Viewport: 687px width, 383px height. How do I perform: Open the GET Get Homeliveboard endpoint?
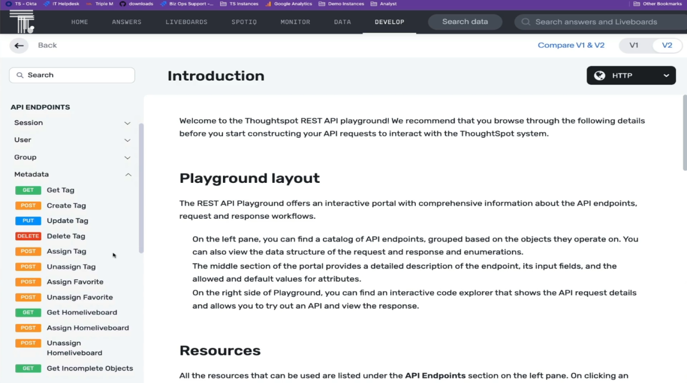click(82, 312)
